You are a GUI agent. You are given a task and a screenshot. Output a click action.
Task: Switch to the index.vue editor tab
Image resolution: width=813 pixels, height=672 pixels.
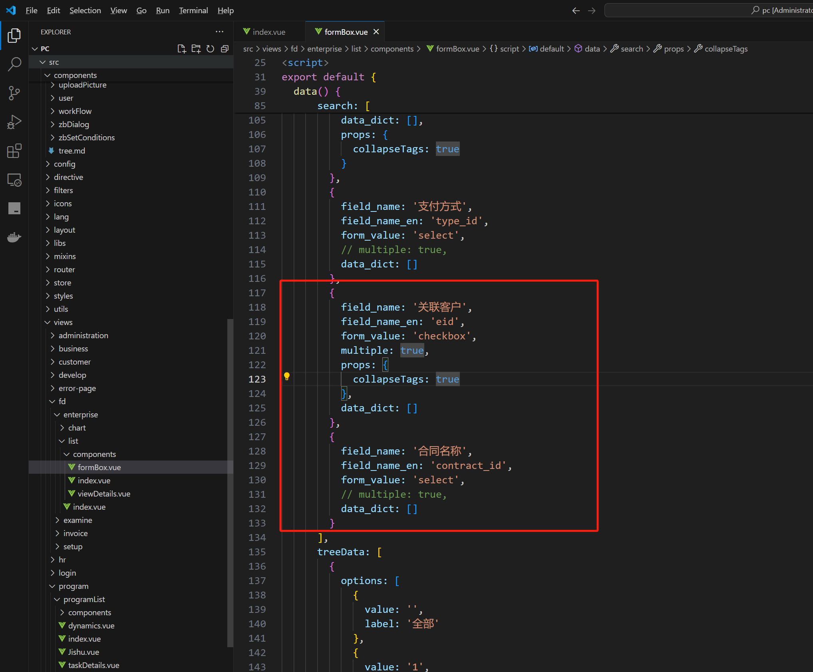click(x=269, y=32)
